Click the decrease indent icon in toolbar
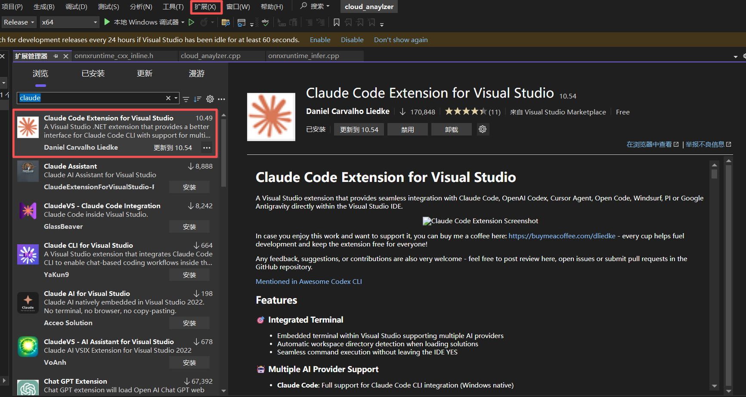The image size is (746, 397). (309, 22)
